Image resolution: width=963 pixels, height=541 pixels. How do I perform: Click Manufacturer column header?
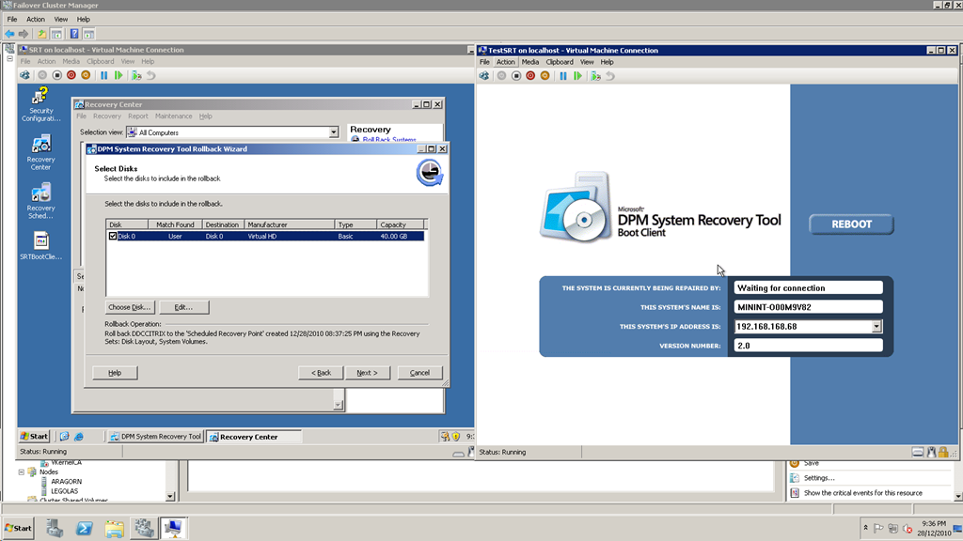290,224
